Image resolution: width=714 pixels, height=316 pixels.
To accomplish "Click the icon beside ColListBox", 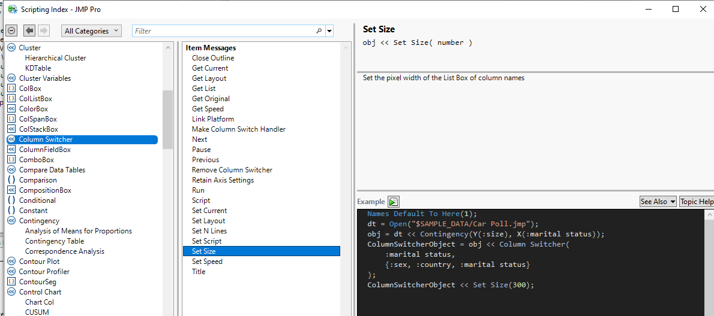I will click(11, 99).
